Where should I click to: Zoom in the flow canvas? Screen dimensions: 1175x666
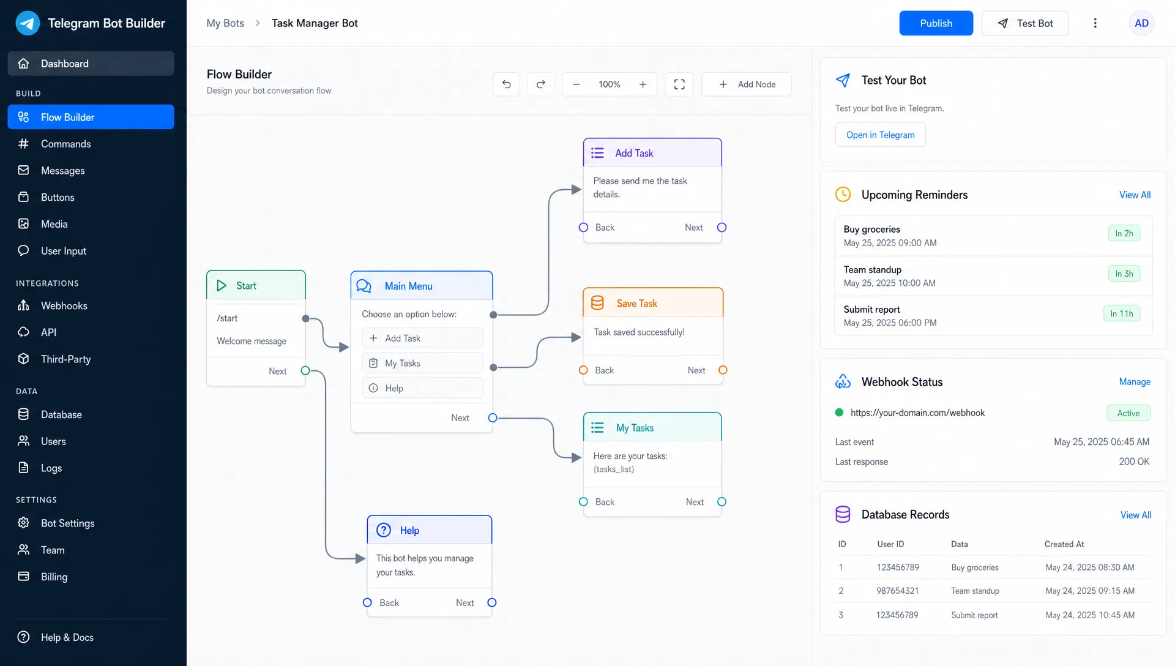pos(643,84)
